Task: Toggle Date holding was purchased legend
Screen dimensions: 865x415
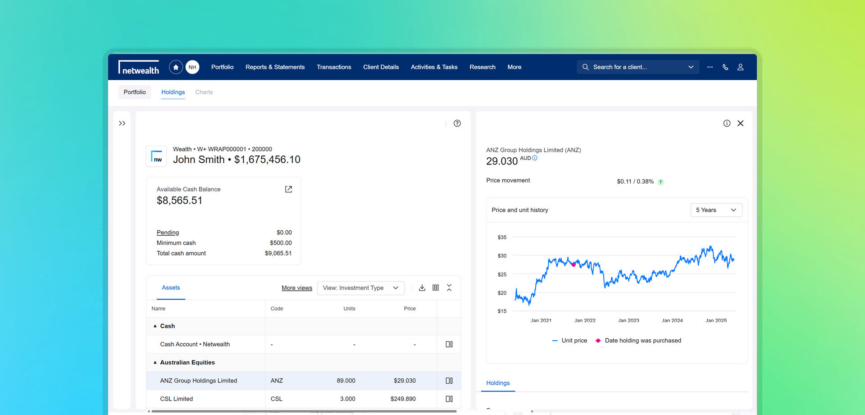Action: pos(638,341)
